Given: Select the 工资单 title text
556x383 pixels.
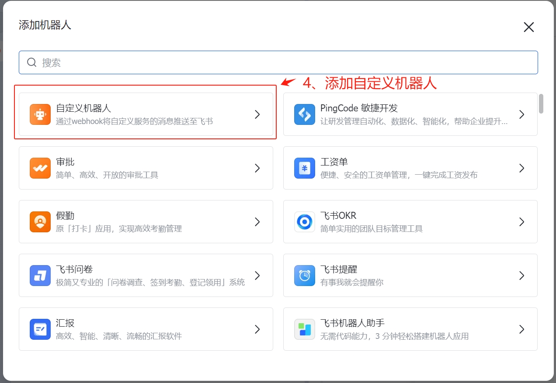Looking at the screenshot, I should coord(334,162).
